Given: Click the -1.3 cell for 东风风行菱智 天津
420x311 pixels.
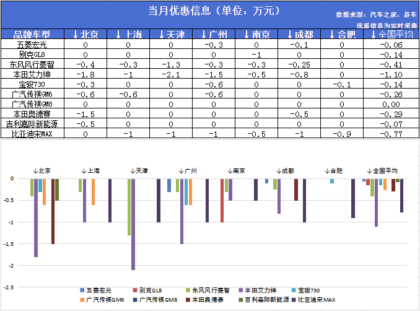Looking at the screenshot, I should 171,64.
